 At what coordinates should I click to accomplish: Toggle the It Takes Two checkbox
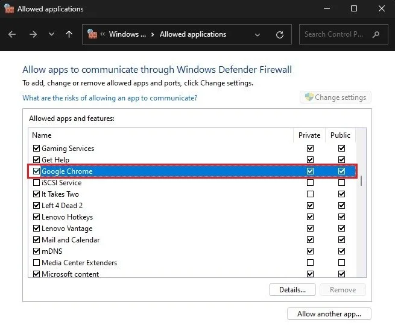pos(36,194)
